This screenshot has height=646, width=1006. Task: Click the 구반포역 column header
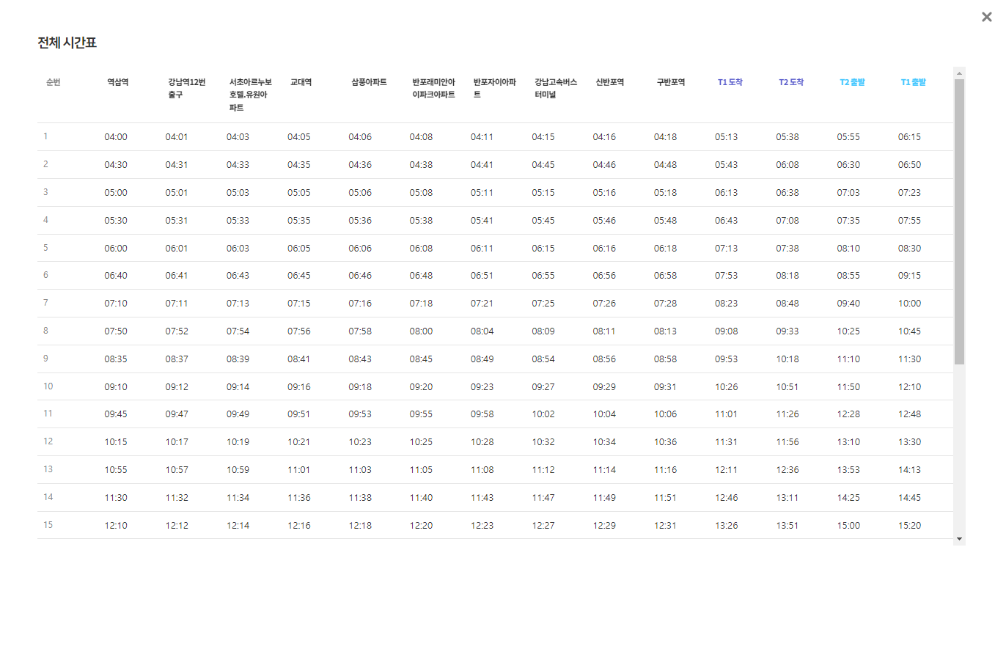671,82
